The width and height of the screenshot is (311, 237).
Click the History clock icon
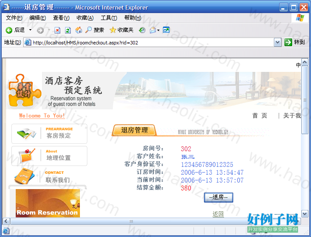point(142,30)
